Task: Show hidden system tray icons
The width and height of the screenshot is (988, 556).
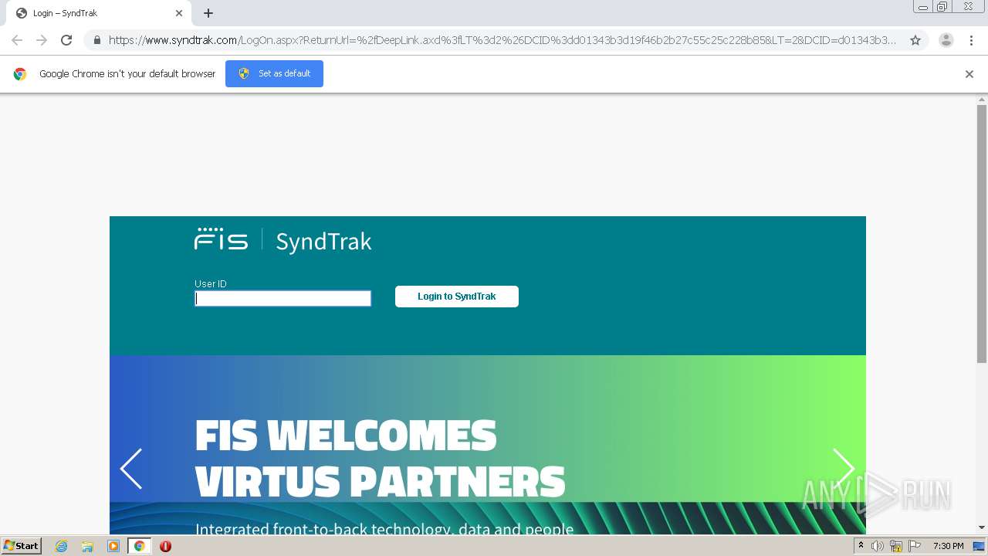Action: pos(861,546)
